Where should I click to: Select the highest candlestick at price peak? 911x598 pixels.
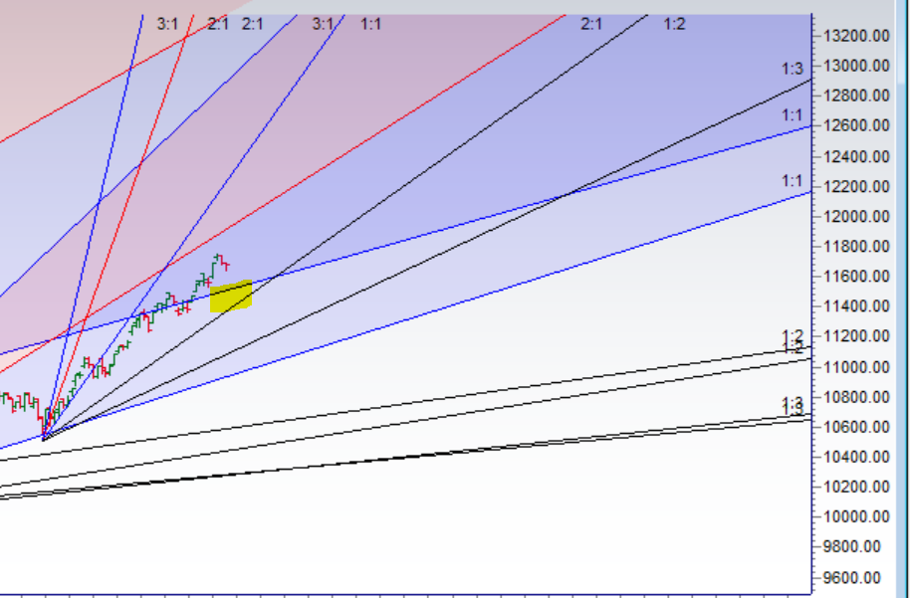(216, 259)
